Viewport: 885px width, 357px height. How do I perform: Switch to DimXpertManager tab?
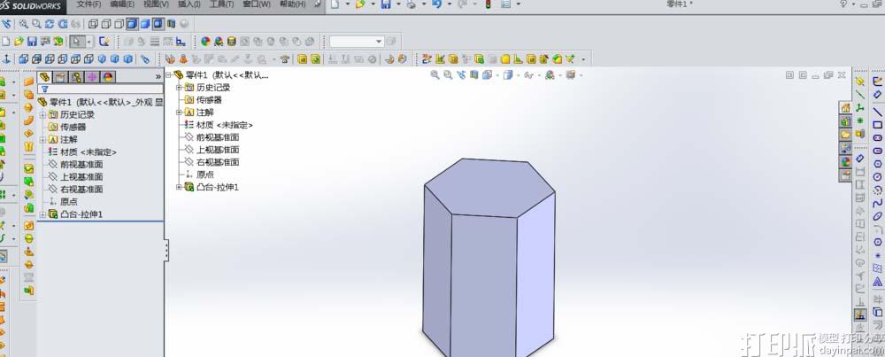click(x=92, y=77)
